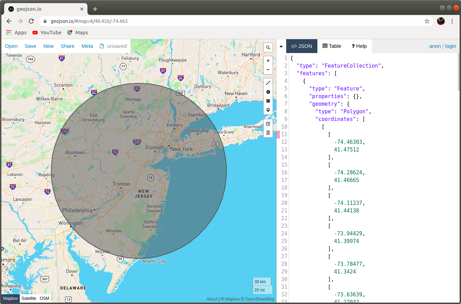Image resolution: width=461 pixels, height=304 pixels.
Task: Open the map search magnifier tool
Action: 268,47
